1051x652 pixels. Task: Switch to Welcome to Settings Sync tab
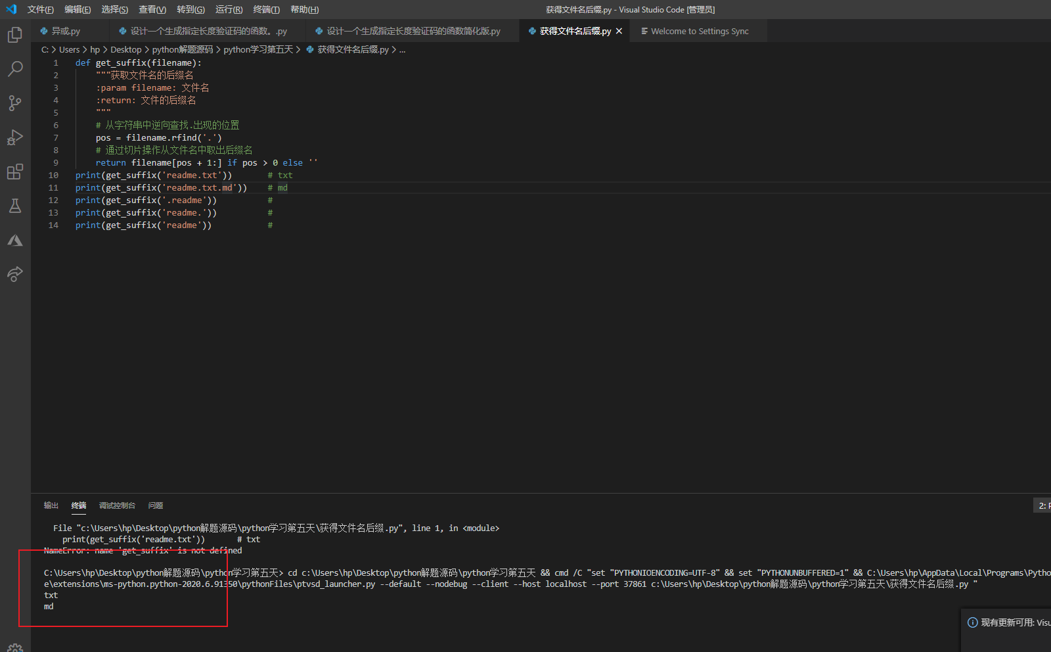(699, 31)
